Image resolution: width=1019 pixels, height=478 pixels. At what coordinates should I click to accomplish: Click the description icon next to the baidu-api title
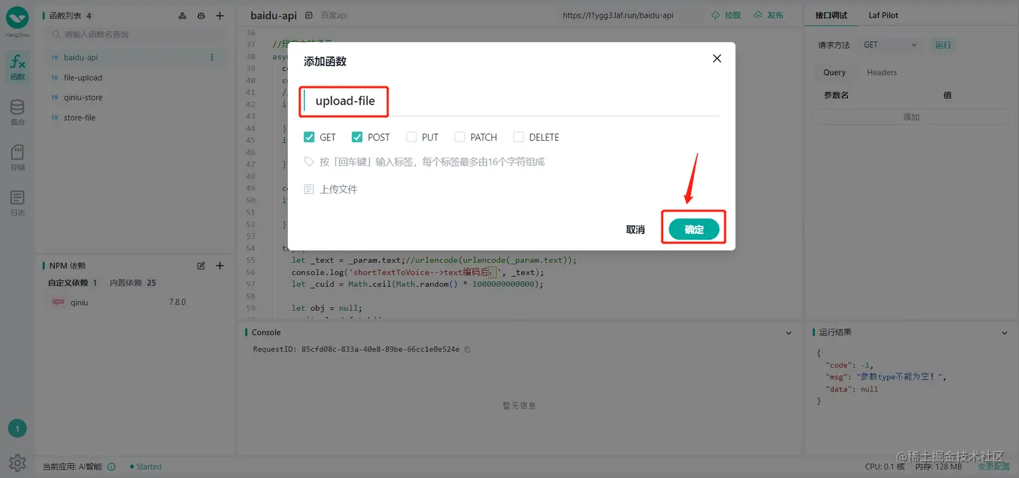tap(309, 16)
